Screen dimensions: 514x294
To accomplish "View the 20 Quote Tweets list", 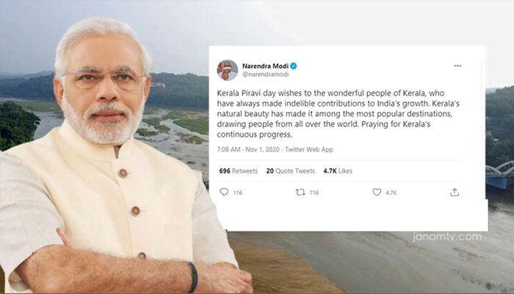I will 291,171.
